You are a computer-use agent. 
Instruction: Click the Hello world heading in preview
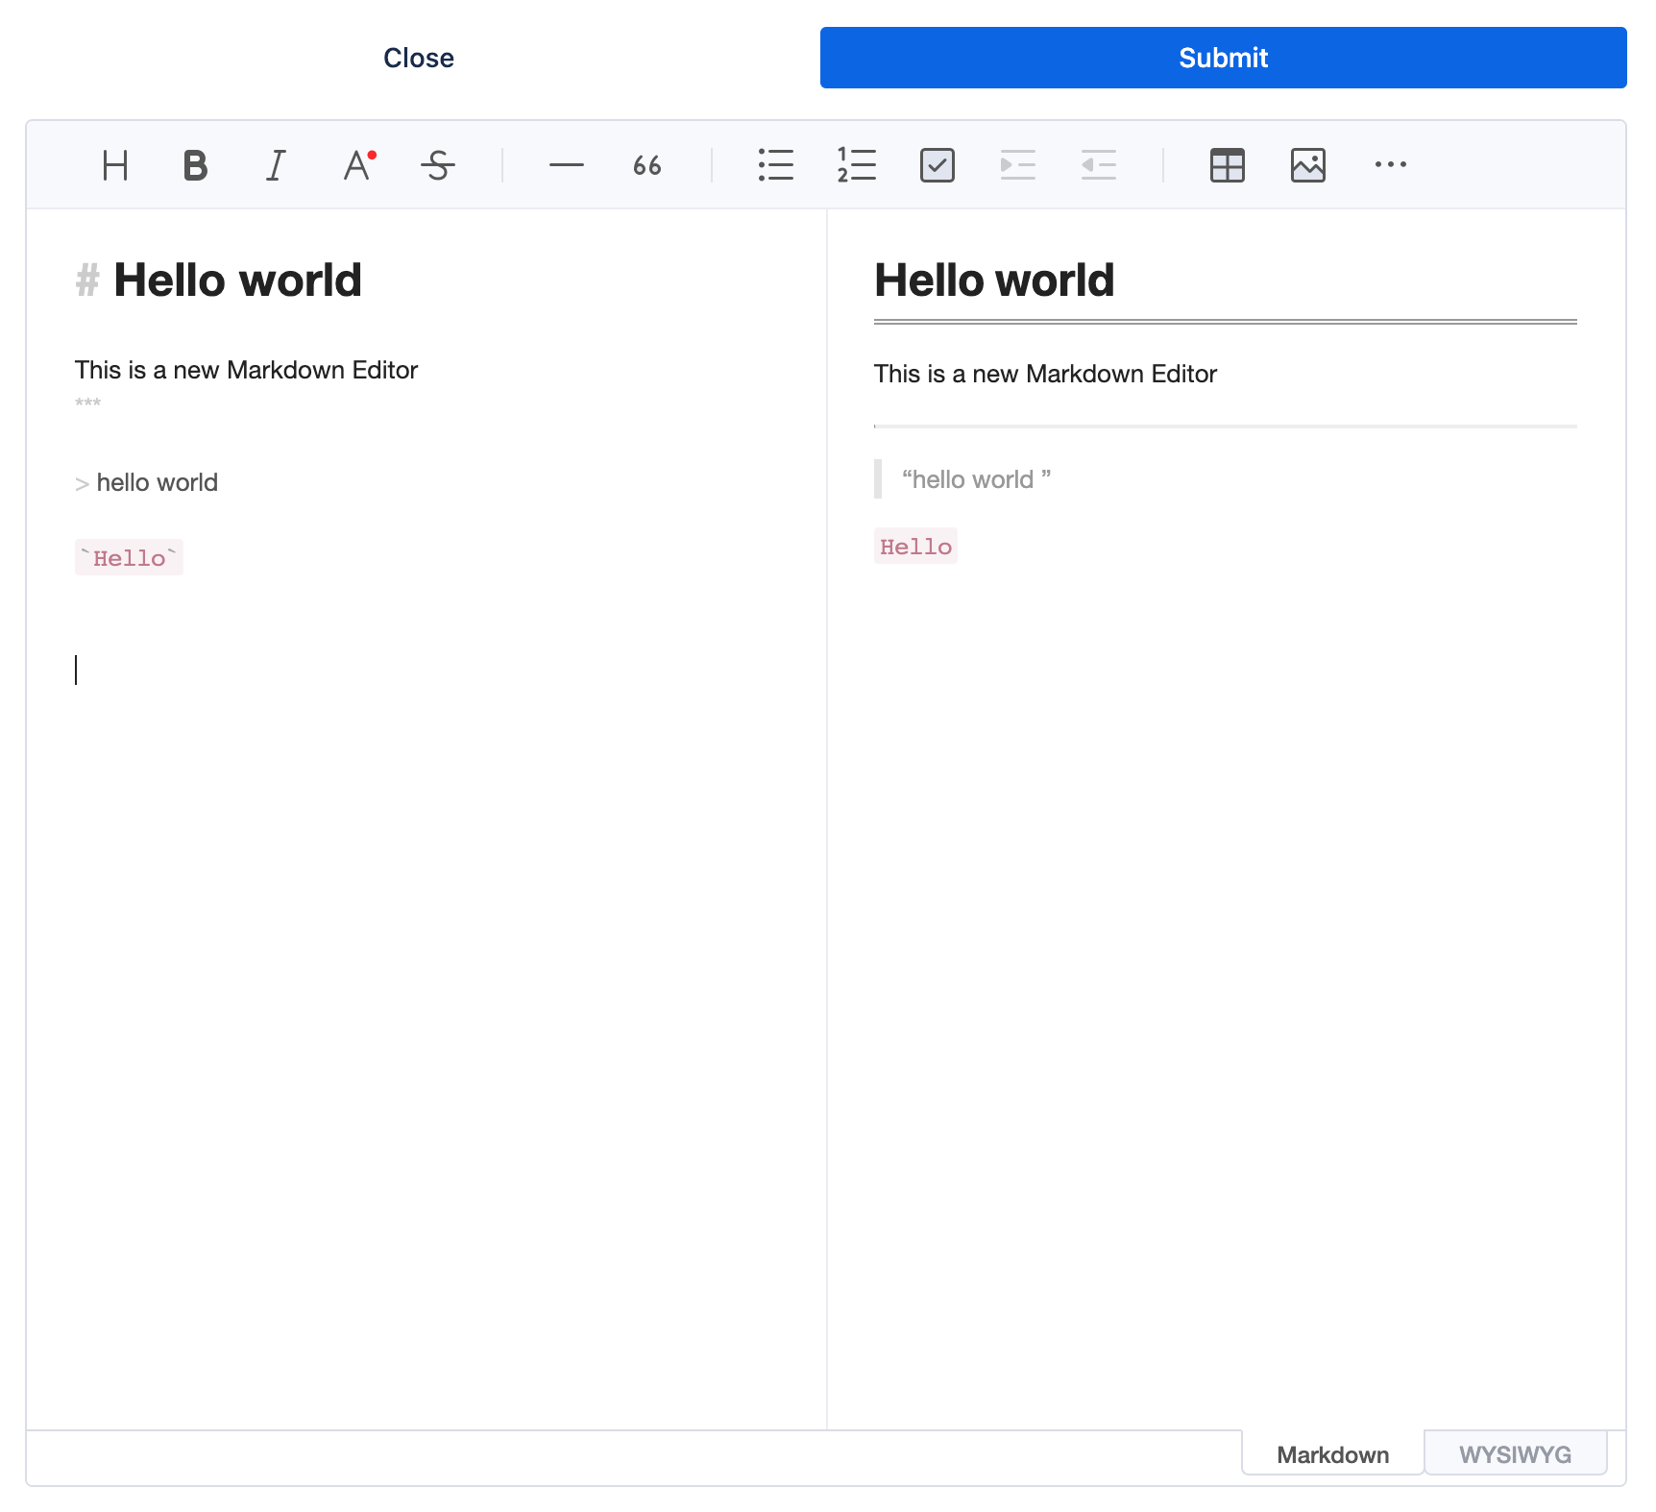pos(994,280)
